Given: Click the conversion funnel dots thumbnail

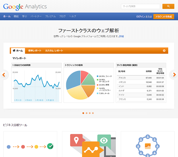Looking at the screenshot, I should tap(30, 144).
